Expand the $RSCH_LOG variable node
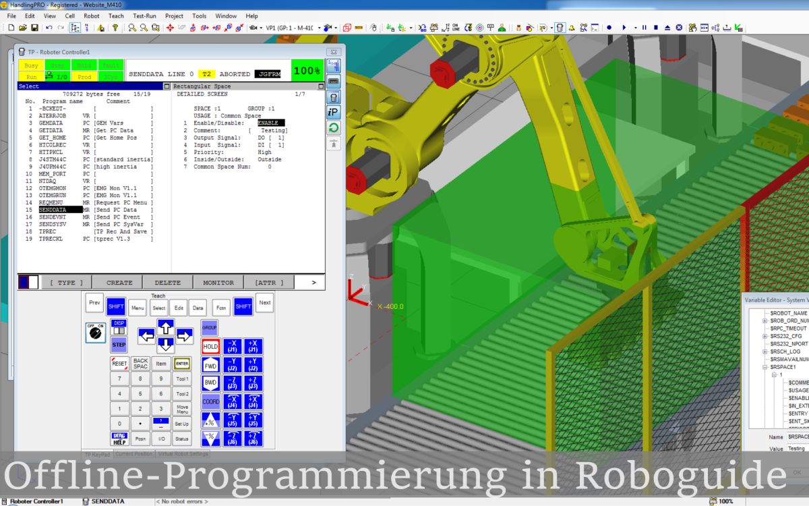The width and height of the screenshot is (809, 506). point(765,352)
